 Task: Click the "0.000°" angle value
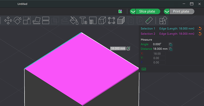157,44
